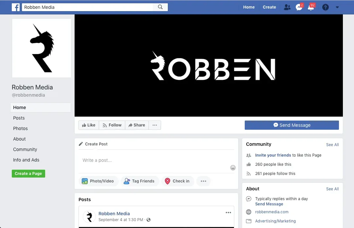The width and height of the screenshot is (354, 228).
Task: Open the Friend Requests icon
Action: pos(287,7)
